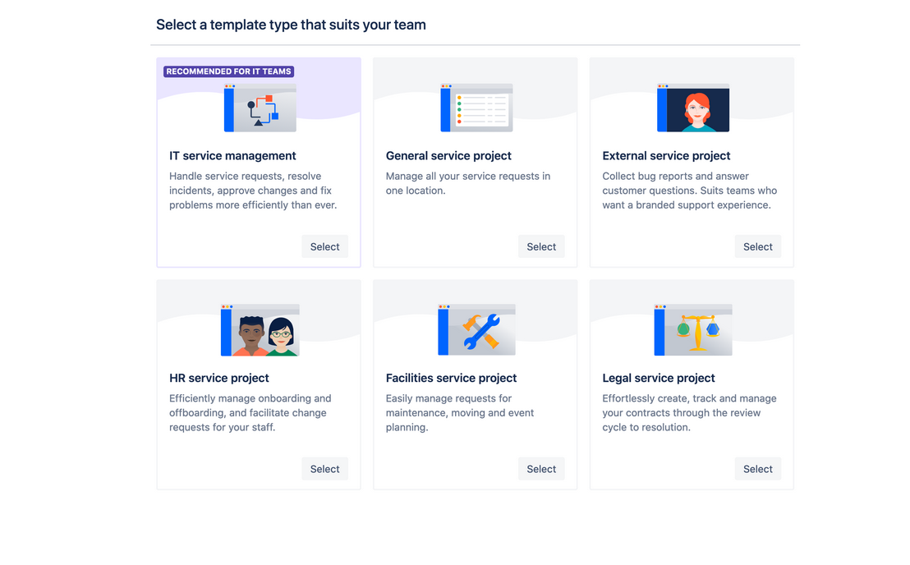Select the External service project template

tap(758, 246)
